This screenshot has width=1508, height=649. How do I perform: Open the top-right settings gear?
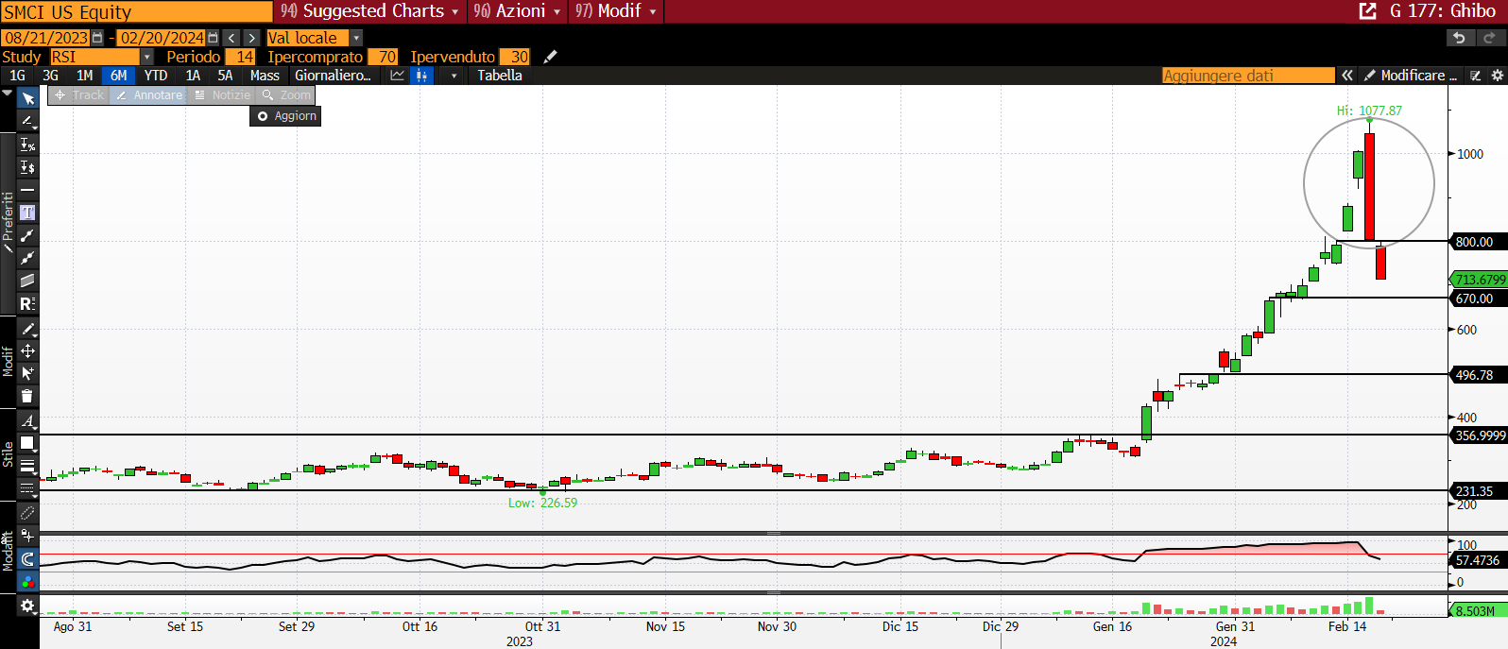(x=1497, y=76)
